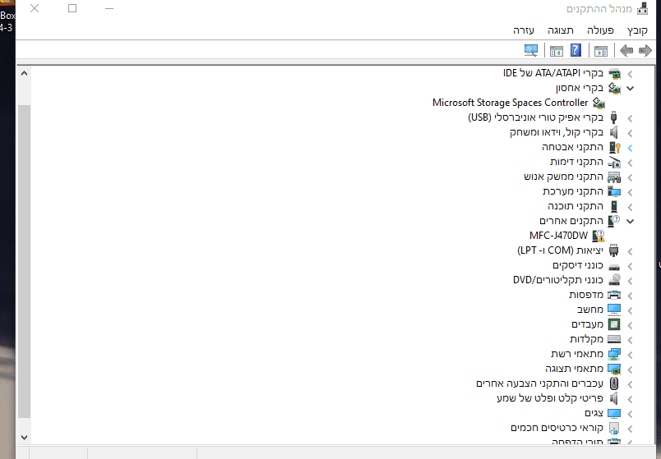Collapse the other devices (התקנים אחרים) node
661x459 pixels.
[x=631, y=221]
